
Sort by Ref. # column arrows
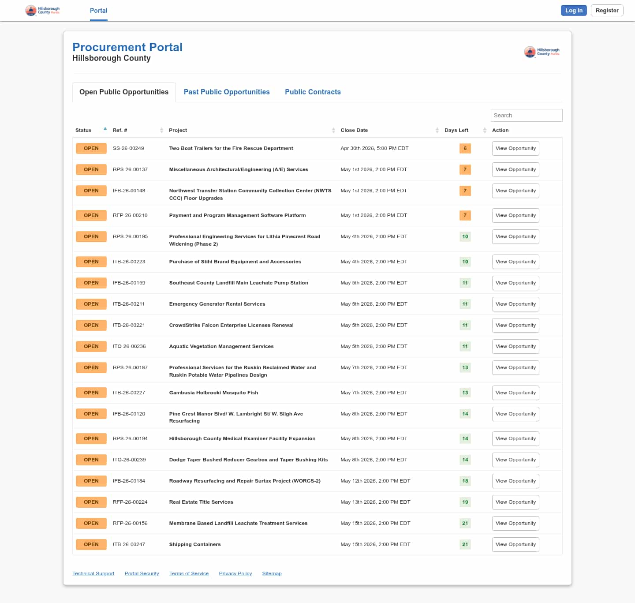pos(161,130)
